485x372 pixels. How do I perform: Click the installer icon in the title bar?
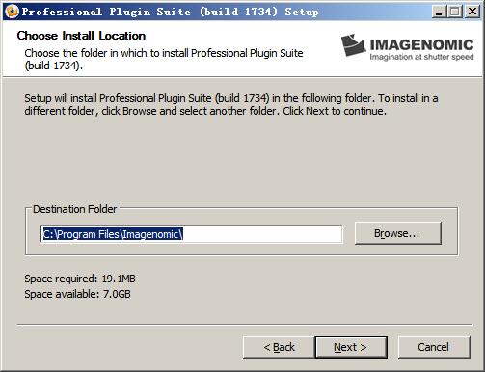click(x=12, y=12)
